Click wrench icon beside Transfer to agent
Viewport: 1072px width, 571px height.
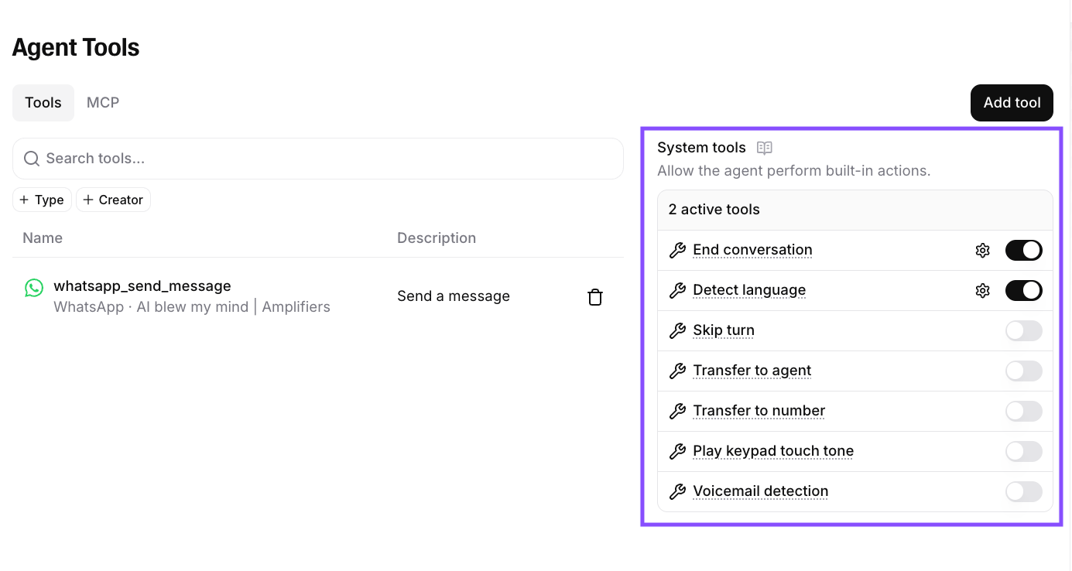coord(677,371)
